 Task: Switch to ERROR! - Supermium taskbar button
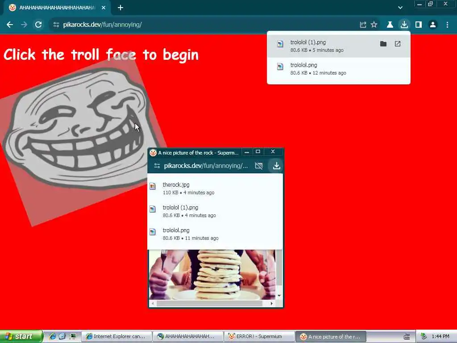(259, 337)
